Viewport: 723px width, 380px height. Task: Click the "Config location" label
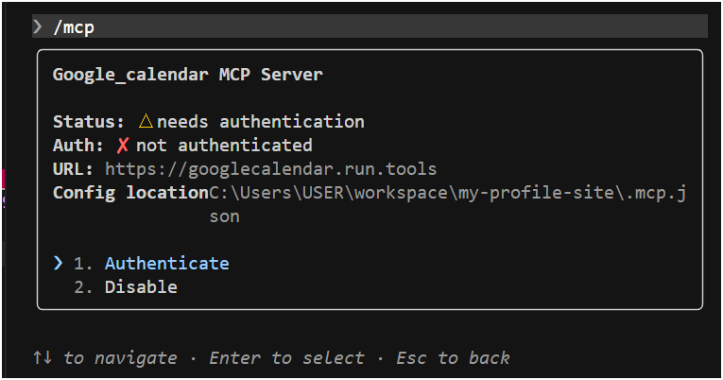coord(130,193)
